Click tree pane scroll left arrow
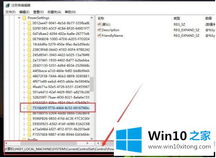216x158 pixels. click(x=7, y=143)
